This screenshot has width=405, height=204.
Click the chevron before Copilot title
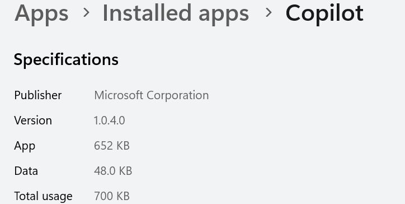[x=269, y=12]
